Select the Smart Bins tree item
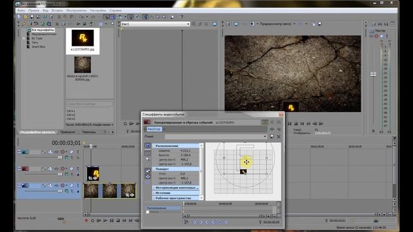Image resolution: width=413 pixels, height=232 pixels. (x=38, y=46)
